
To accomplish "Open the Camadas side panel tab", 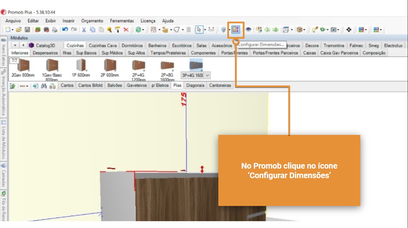I will point(4,175).
